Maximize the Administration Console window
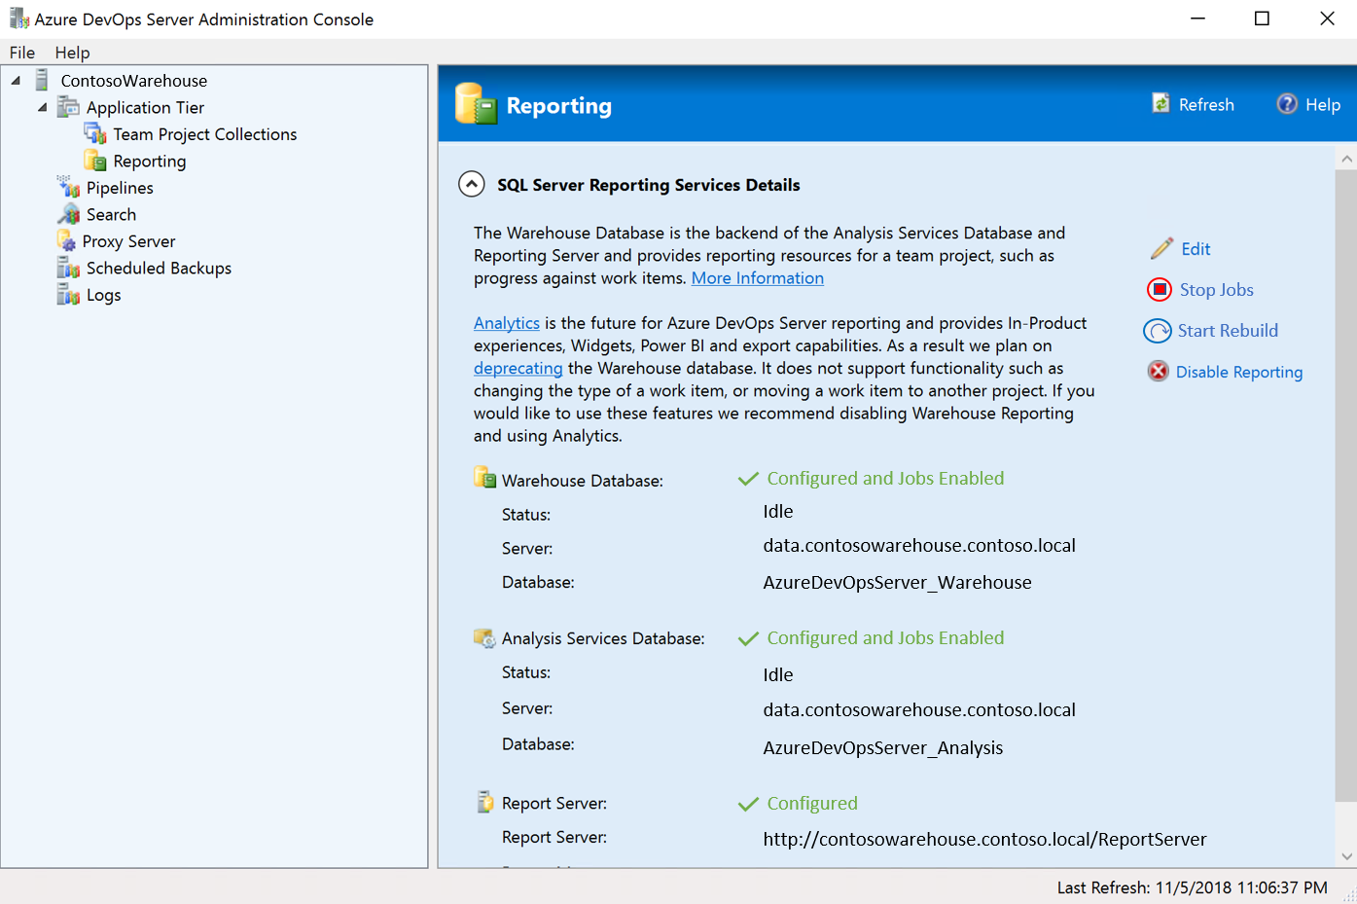This screenshot has height=904, width=1357. pos(1262,18)
